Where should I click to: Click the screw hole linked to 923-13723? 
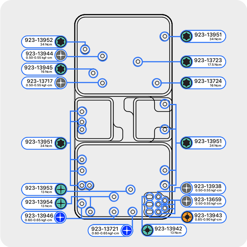(138, 62)
